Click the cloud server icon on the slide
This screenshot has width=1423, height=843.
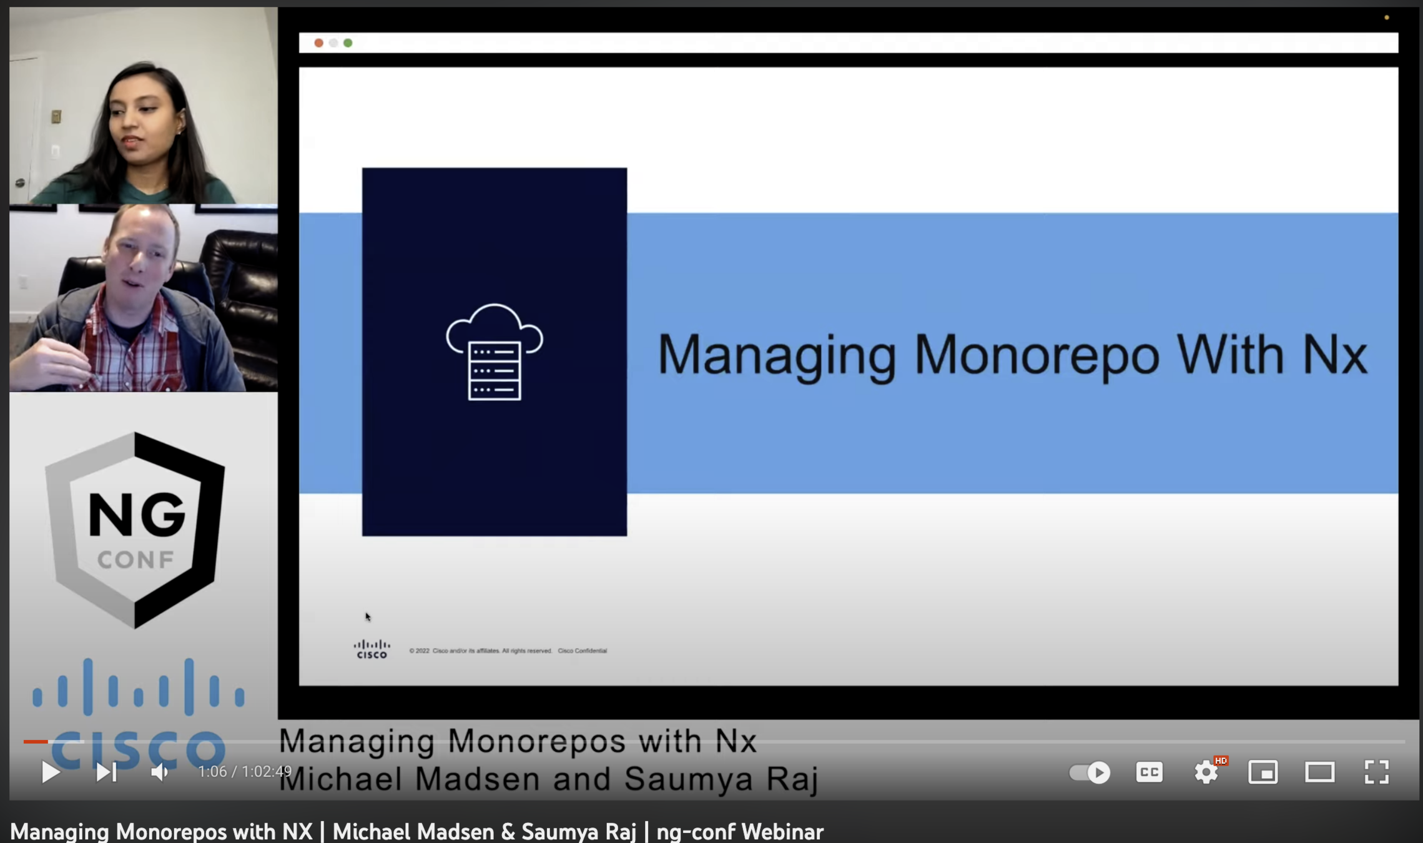tap(495, 352)
